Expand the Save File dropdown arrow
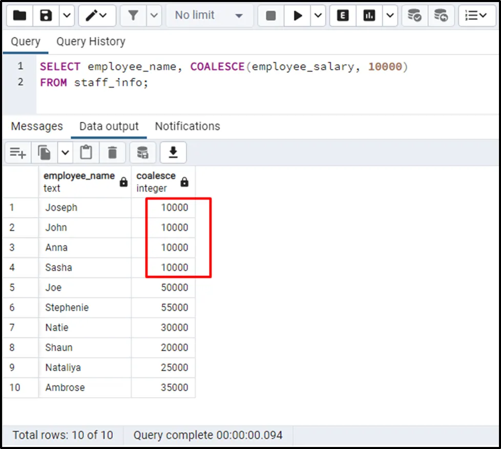This screenshot has height=449, width=501. pyautogui.click(x=67, y=15)
